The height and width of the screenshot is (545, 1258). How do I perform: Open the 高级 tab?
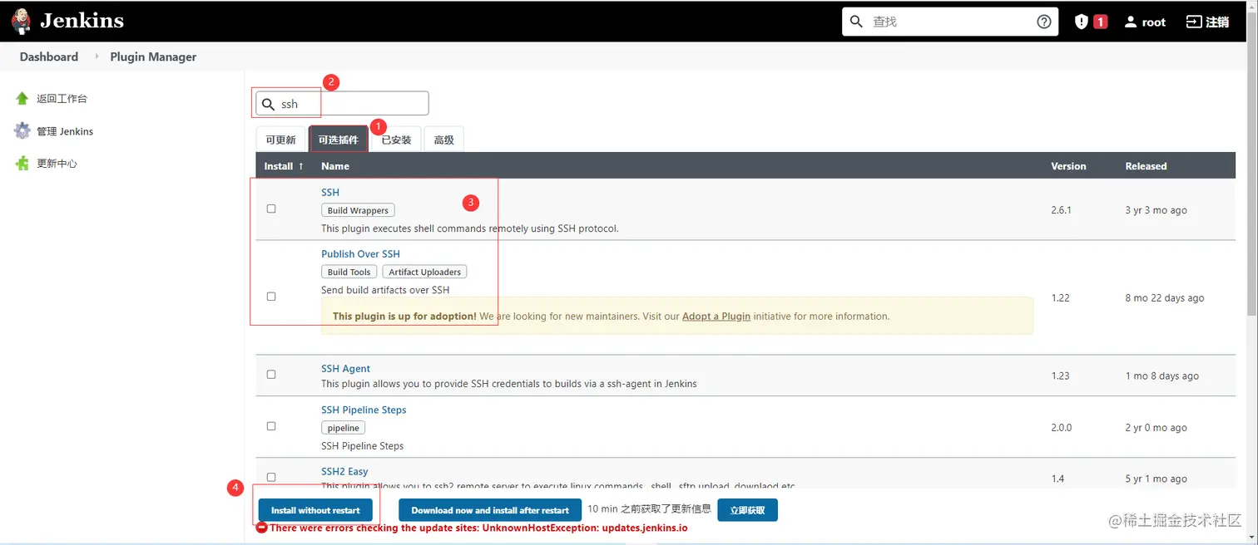tap(443, 140)
